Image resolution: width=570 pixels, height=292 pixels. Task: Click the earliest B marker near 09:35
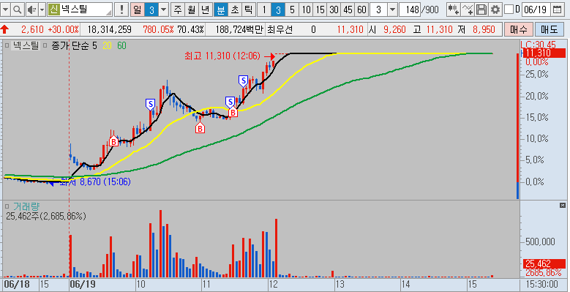tap(113, 141)
